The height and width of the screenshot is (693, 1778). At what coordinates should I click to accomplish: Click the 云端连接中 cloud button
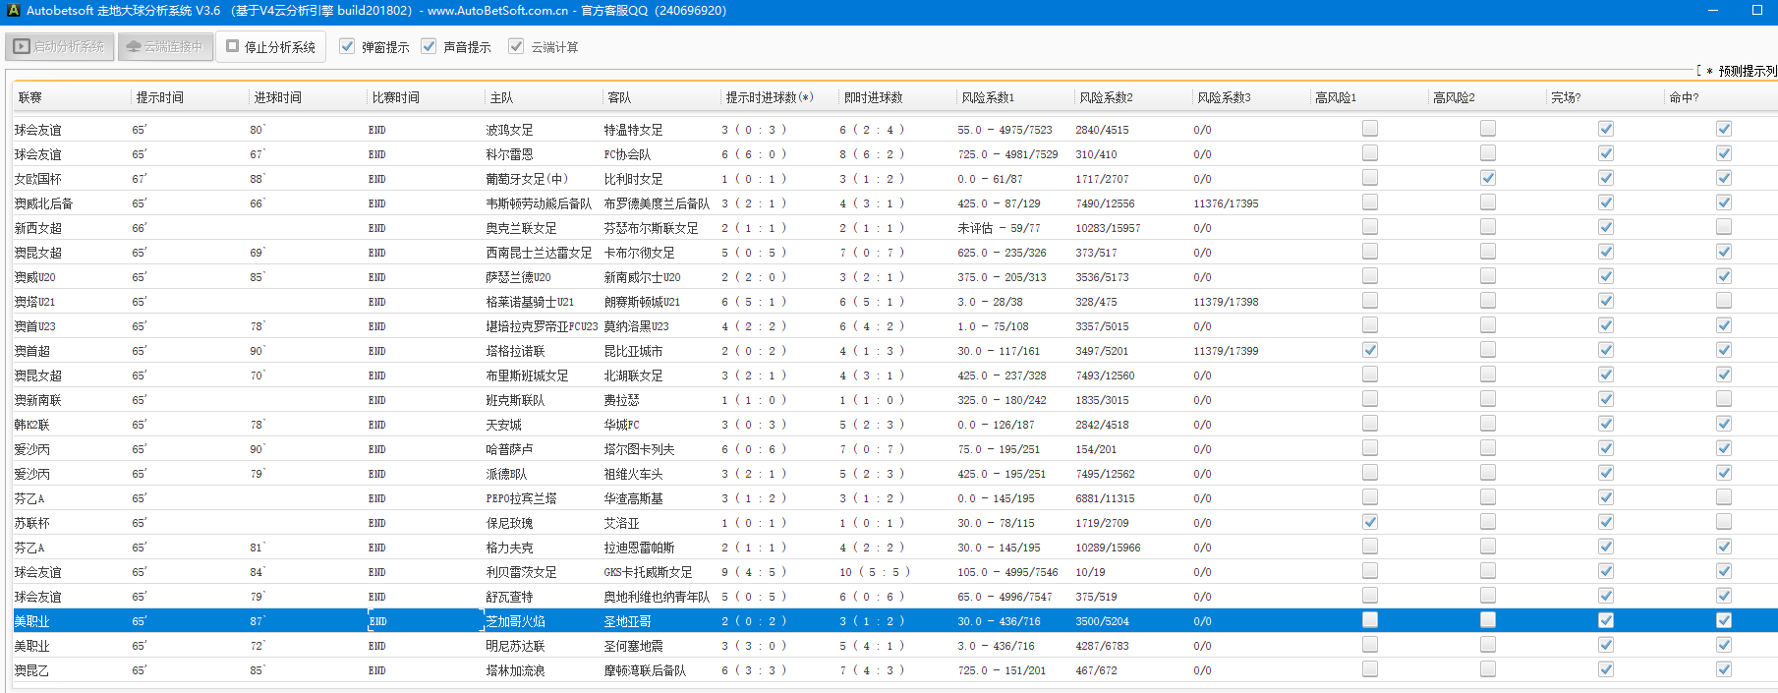[x=165, y=46]
